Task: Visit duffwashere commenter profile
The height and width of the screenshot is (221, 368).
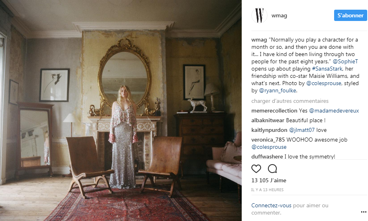Action: pos(267,156)
